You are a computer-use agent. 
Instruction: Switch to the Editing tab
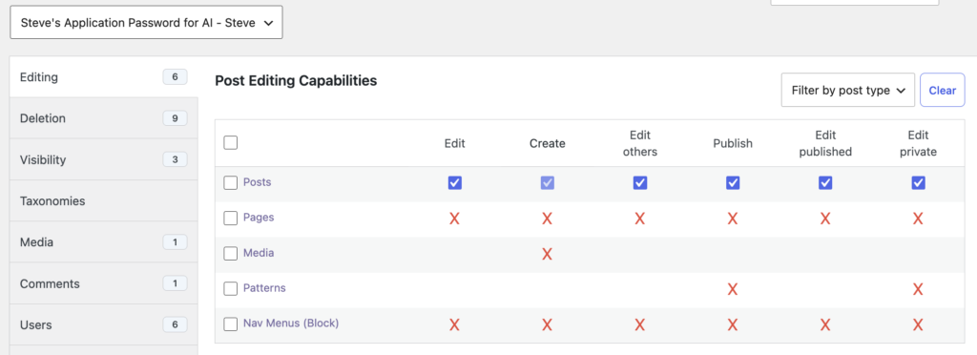[104, 77]
